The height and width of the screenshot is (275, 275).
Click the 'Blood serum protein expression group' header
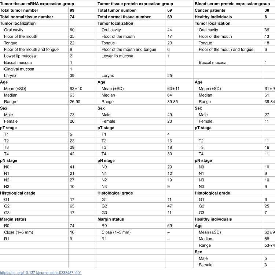(x=232, y=4)
